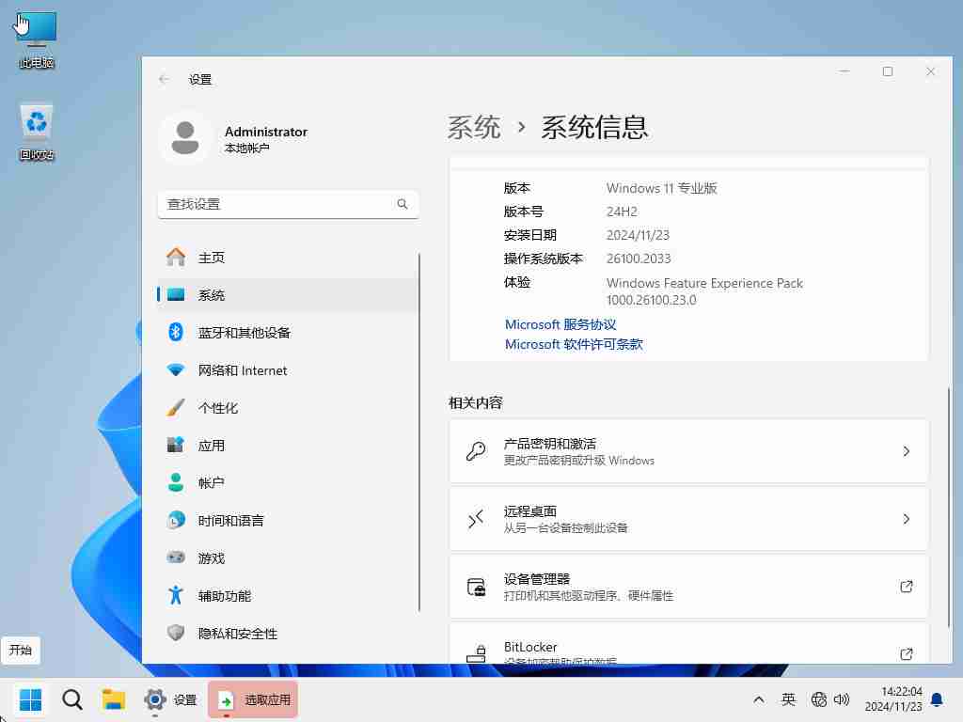The width and height of the screenshot is (963, 722).
Task: Open 辅助功能 settings
Action: pos(223,596)
